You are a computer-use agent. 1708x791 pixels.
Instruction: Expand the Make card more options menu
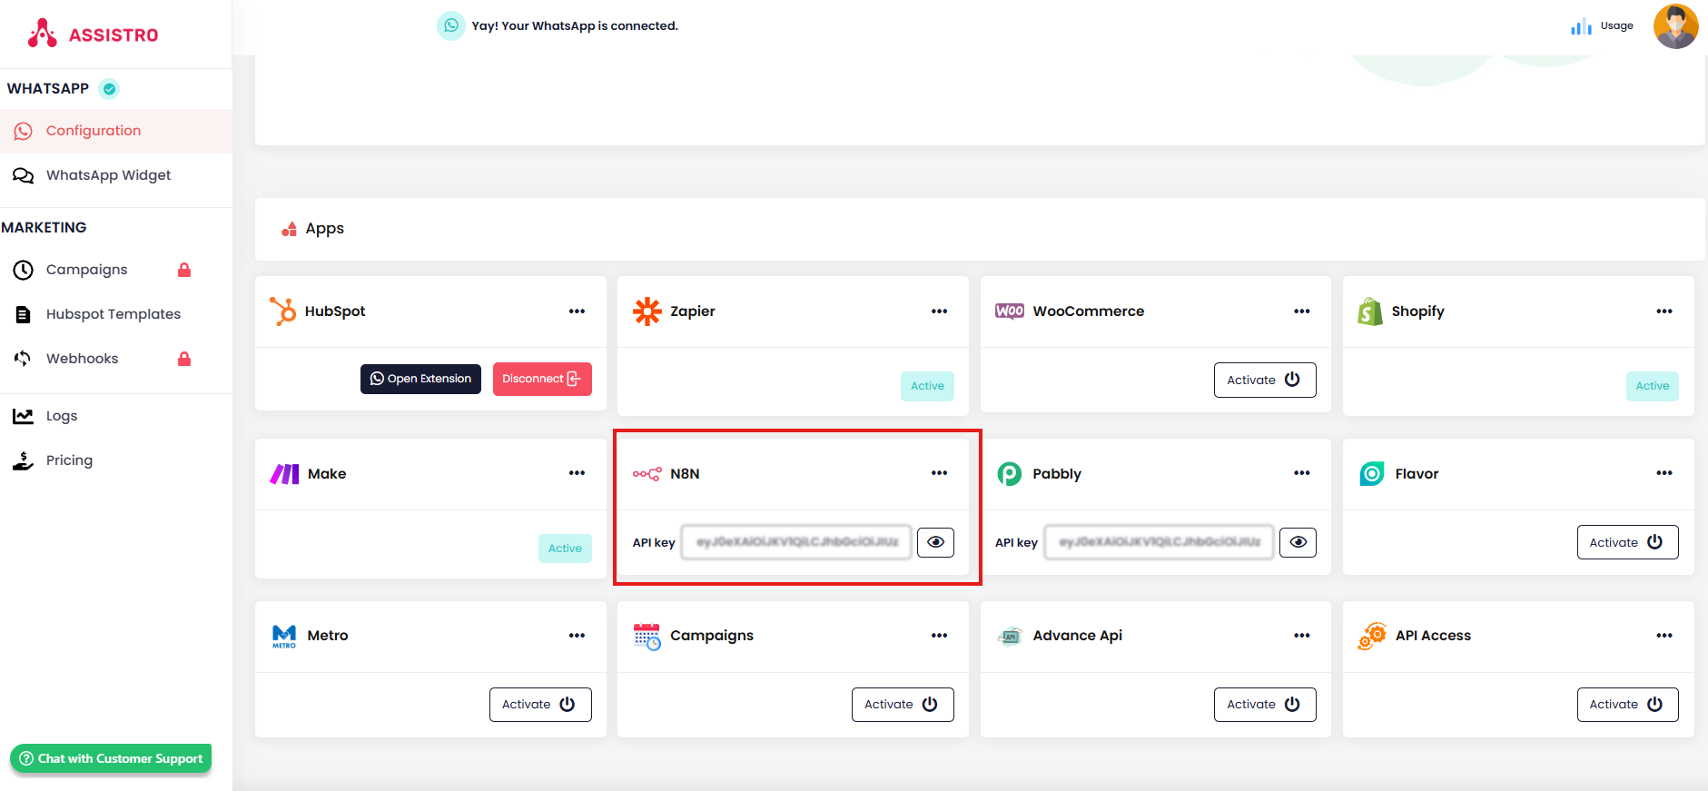click(x=577, y=473)
